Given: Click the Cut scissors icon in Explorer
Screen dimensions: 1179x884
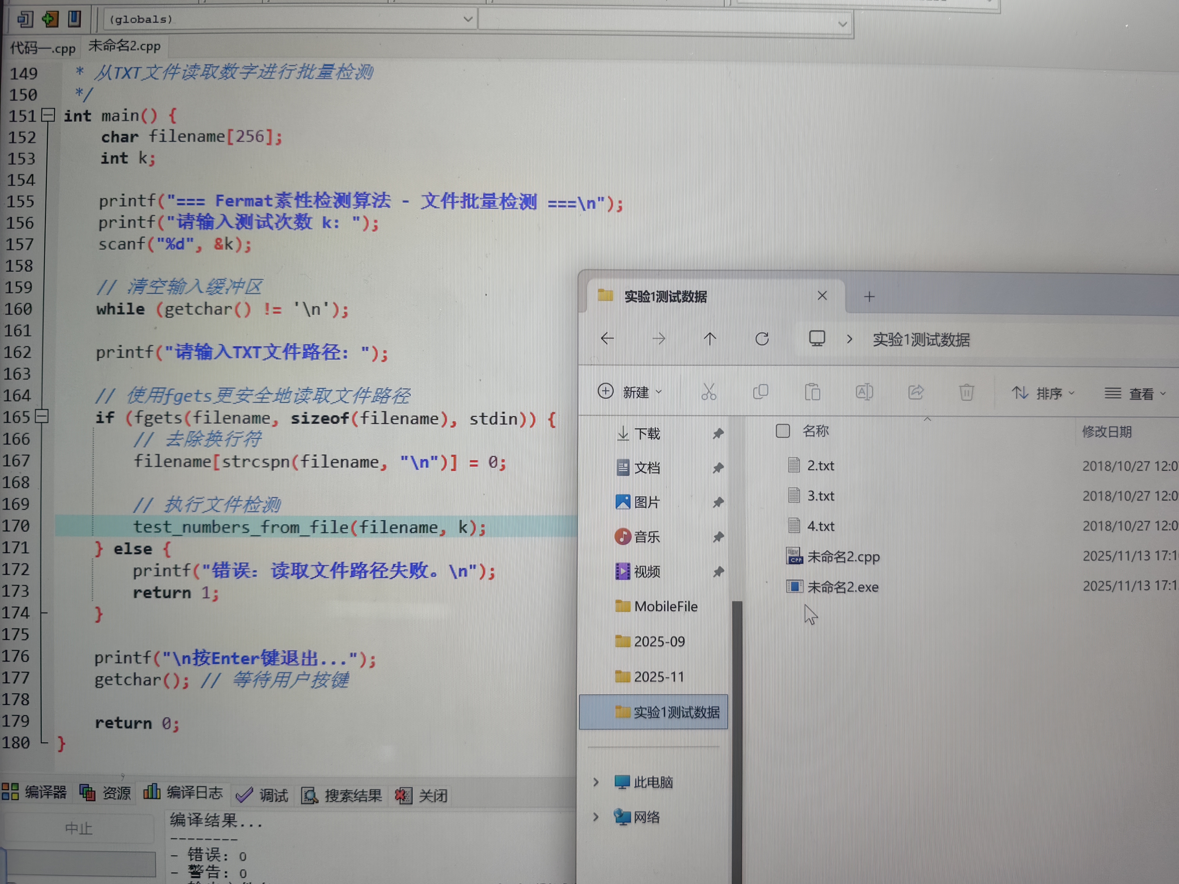Looking at the screenshot, I should click(708, 392).
